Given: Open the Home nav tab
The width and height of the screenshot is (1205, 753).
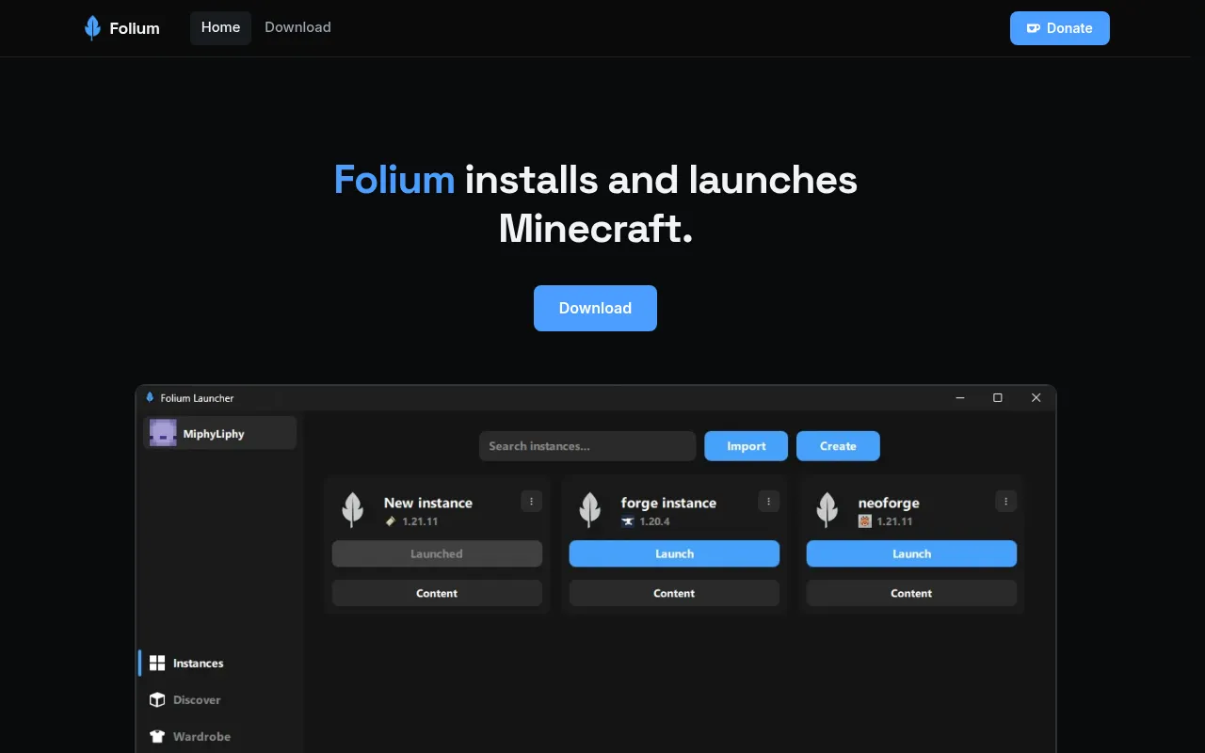Looking at the screenshot, I should pyautogui.click(x=220, y=28).
